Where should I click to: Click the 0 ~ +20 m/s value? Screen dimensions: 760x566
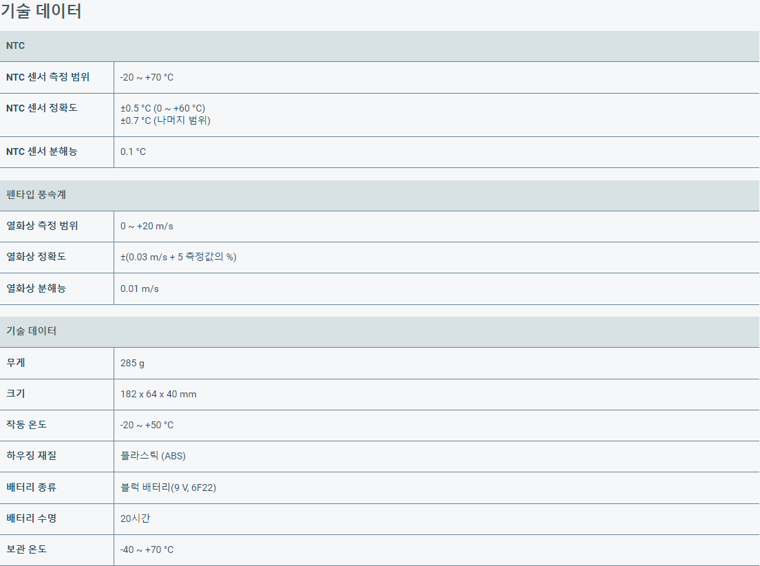coord(147,226)
